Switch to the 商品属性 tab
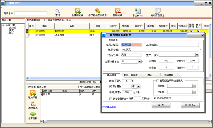 point(112,75)
